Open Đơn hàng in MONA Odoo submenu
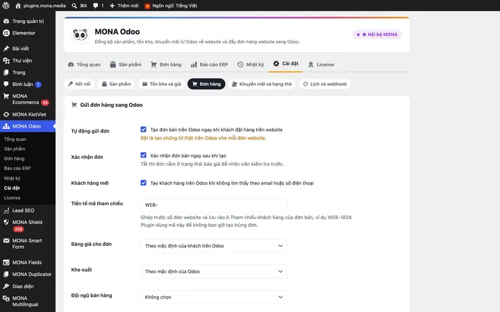 point(15,159)
